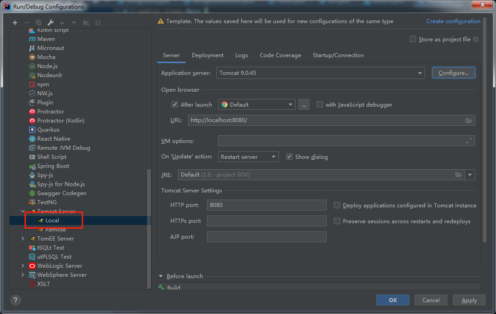Enable with JavaScript debugger checkbox
The height and width of the screenshot is (314, 496).
[x=320, y=104]
